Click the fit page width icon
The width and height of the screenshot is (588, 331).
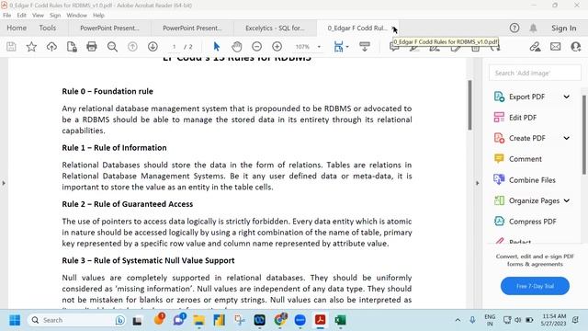(x=339, y=47)
